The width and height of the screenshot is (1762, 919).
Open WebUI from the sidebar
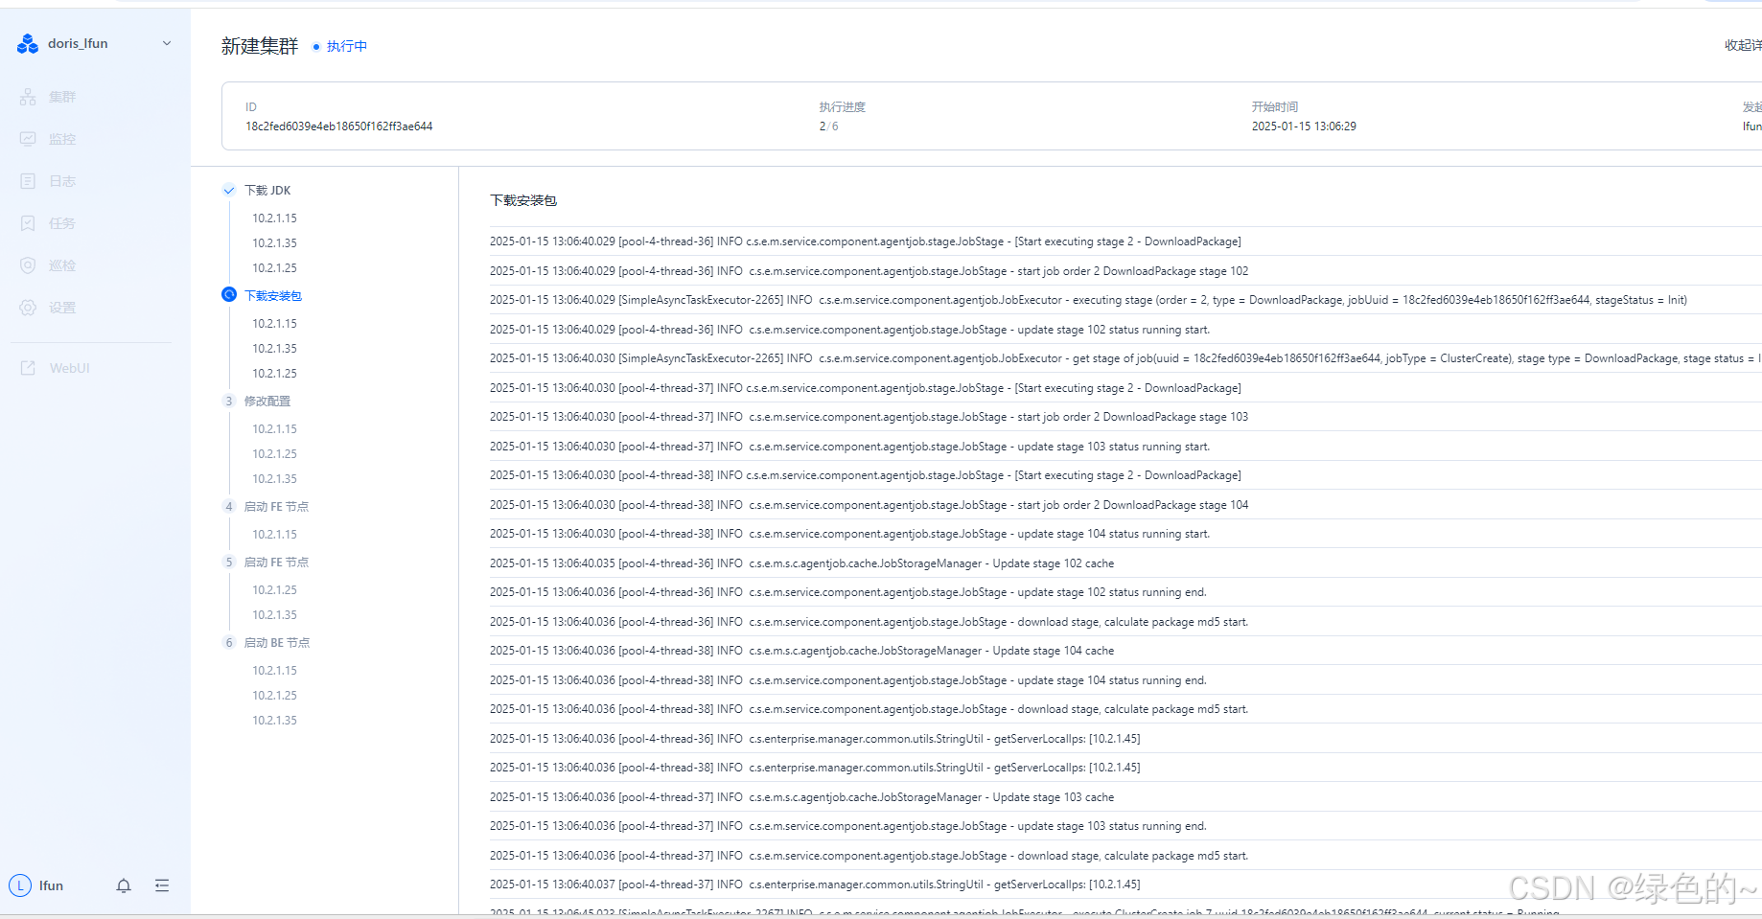28,367
